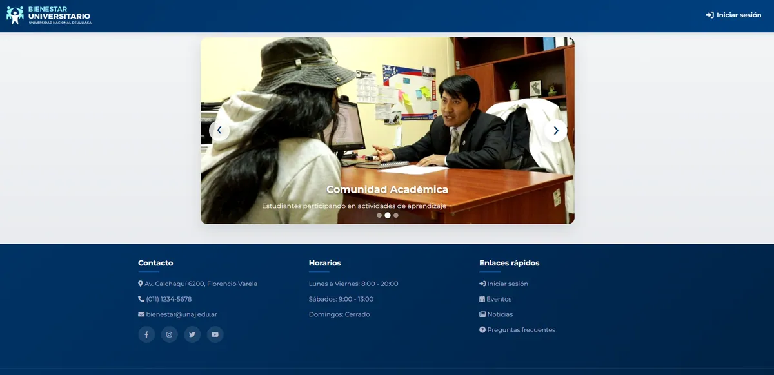The image size is (774, 375).
Task: Click the Horarios footer heading
Action: 325,263
